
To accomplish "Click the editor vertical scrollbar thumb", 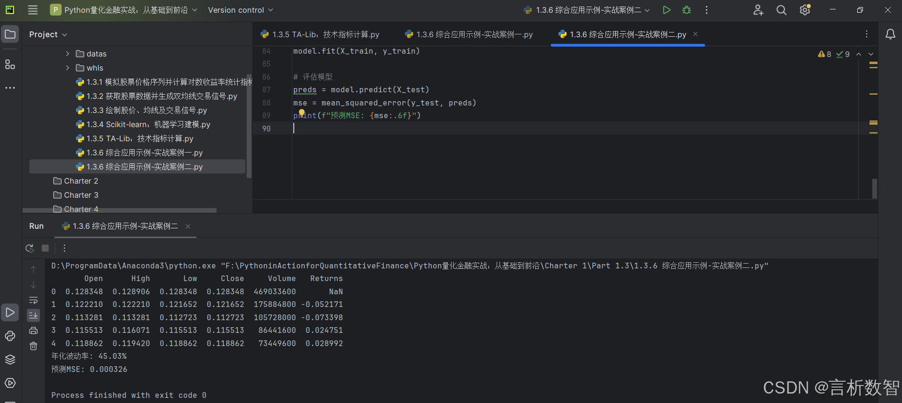I will pos(874,189).
